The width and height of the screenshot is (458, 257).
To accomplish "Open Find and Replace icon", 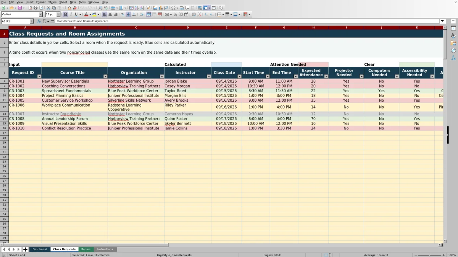I will tap(100, 8).
